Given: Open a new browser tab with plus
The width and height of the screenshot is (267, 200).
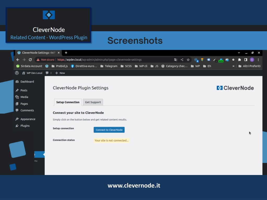Looking at the screenshot, I should [x=66, y=53].
